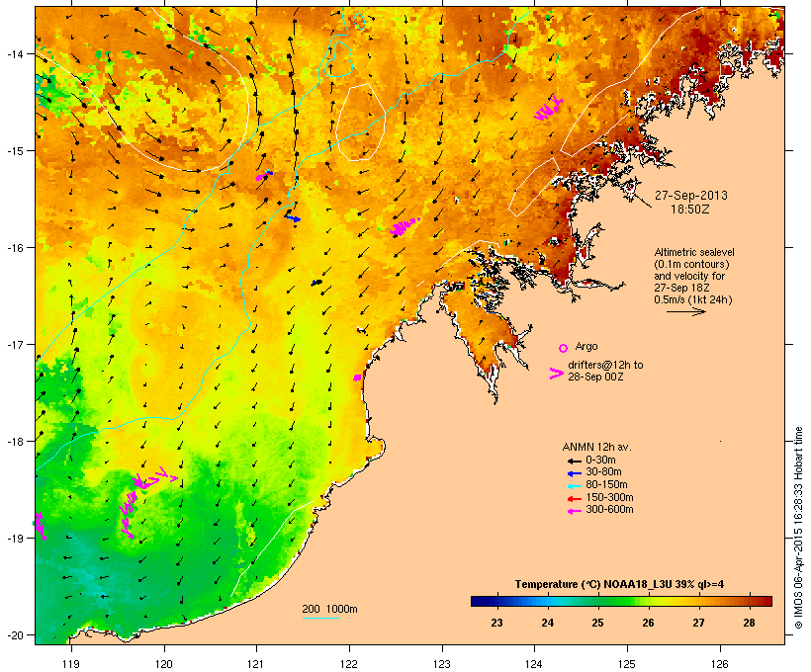The height and width of the screenshot is (672, 811).
Task: Click the ANMN 12h av. heading
Action: (596, 447)
